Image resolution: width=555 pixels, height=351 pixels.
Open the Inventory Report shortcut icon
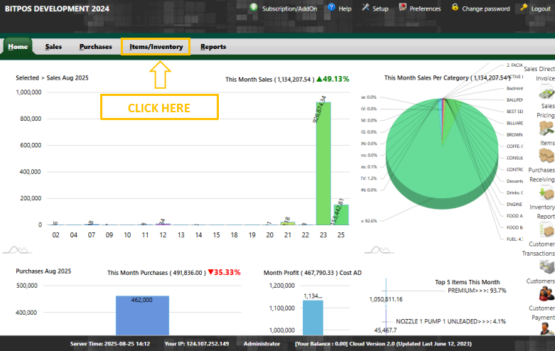point(546,229)
